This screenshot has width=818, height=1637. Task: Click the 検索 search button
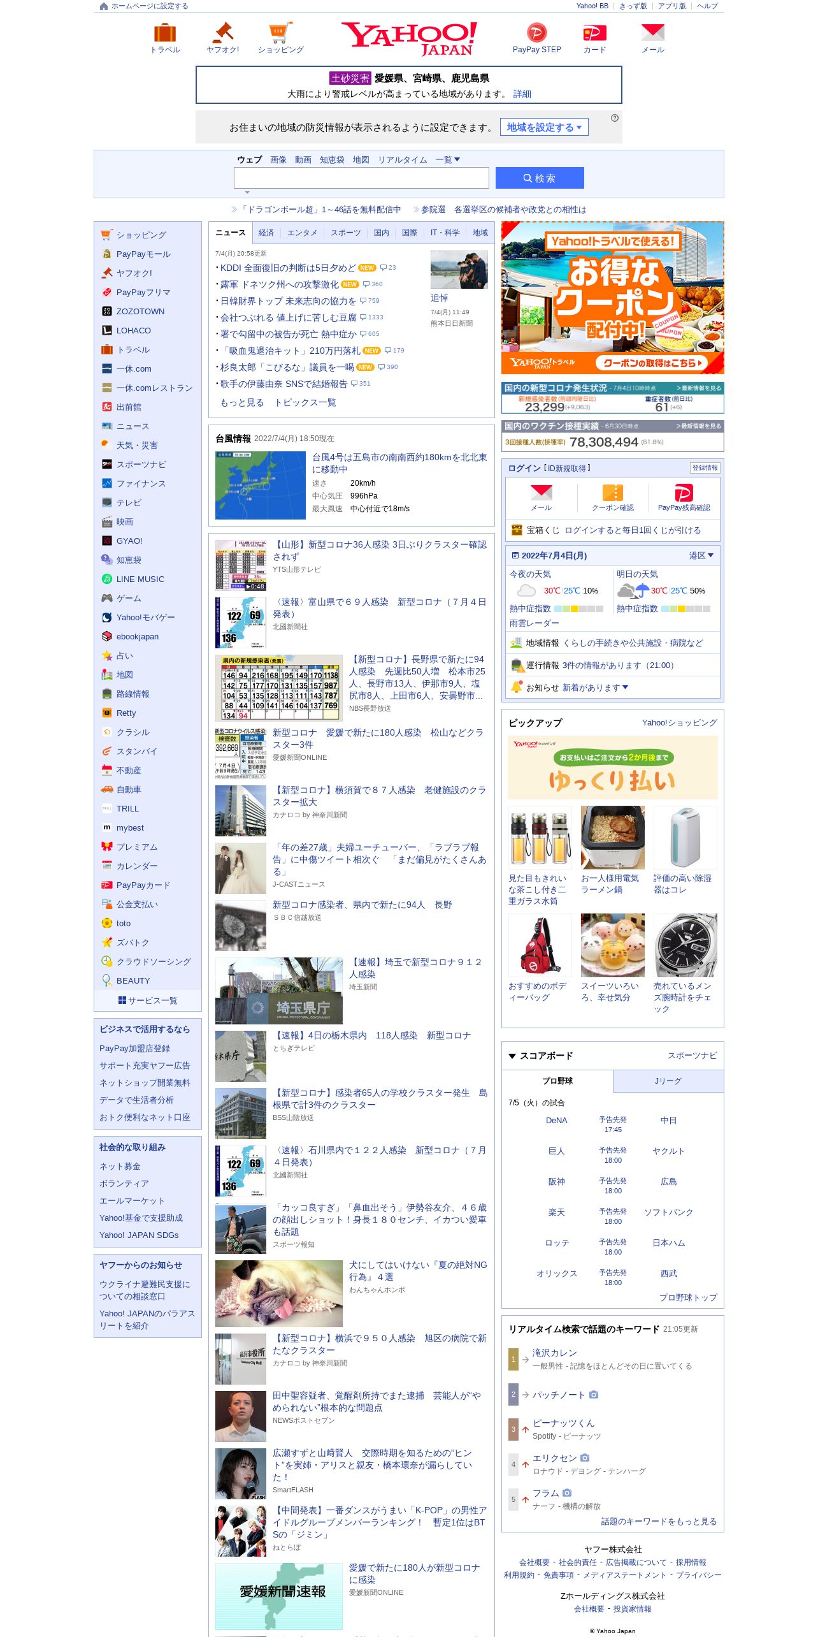tap(540, 178)
